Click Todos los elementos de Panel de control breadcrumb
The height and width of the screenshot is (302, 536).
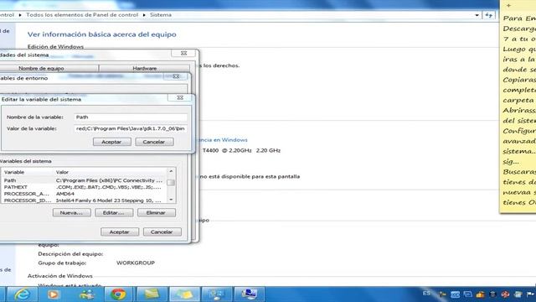82,15
